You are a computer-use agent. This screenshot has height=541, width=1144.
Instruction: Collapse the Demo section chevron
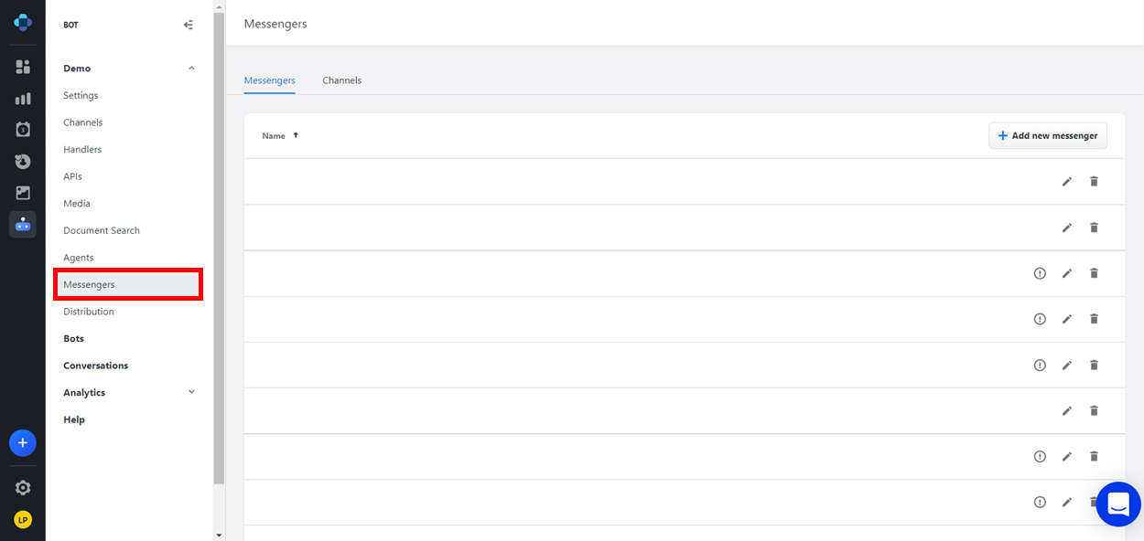tap(191, 69)
